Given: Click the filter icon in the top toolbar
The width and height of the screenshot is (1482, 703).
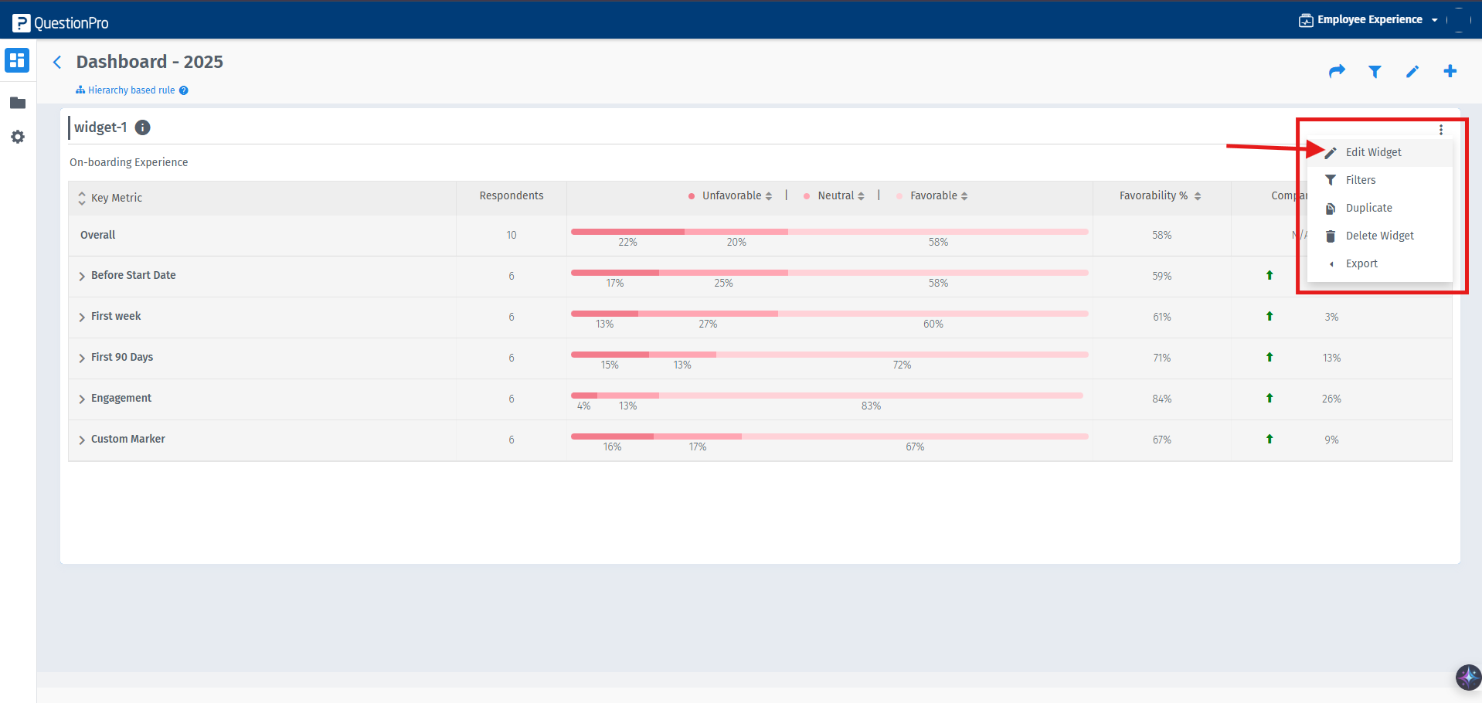Looking at the screenshot, I should pyautogui.click(x=1375, y=71).
